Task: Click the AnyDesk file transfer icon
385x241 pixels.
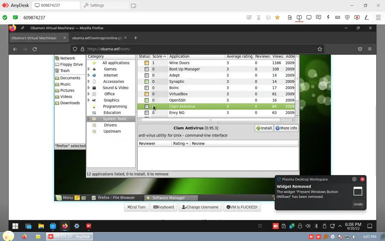Action: pyautogui.click(x=290, y=17)
